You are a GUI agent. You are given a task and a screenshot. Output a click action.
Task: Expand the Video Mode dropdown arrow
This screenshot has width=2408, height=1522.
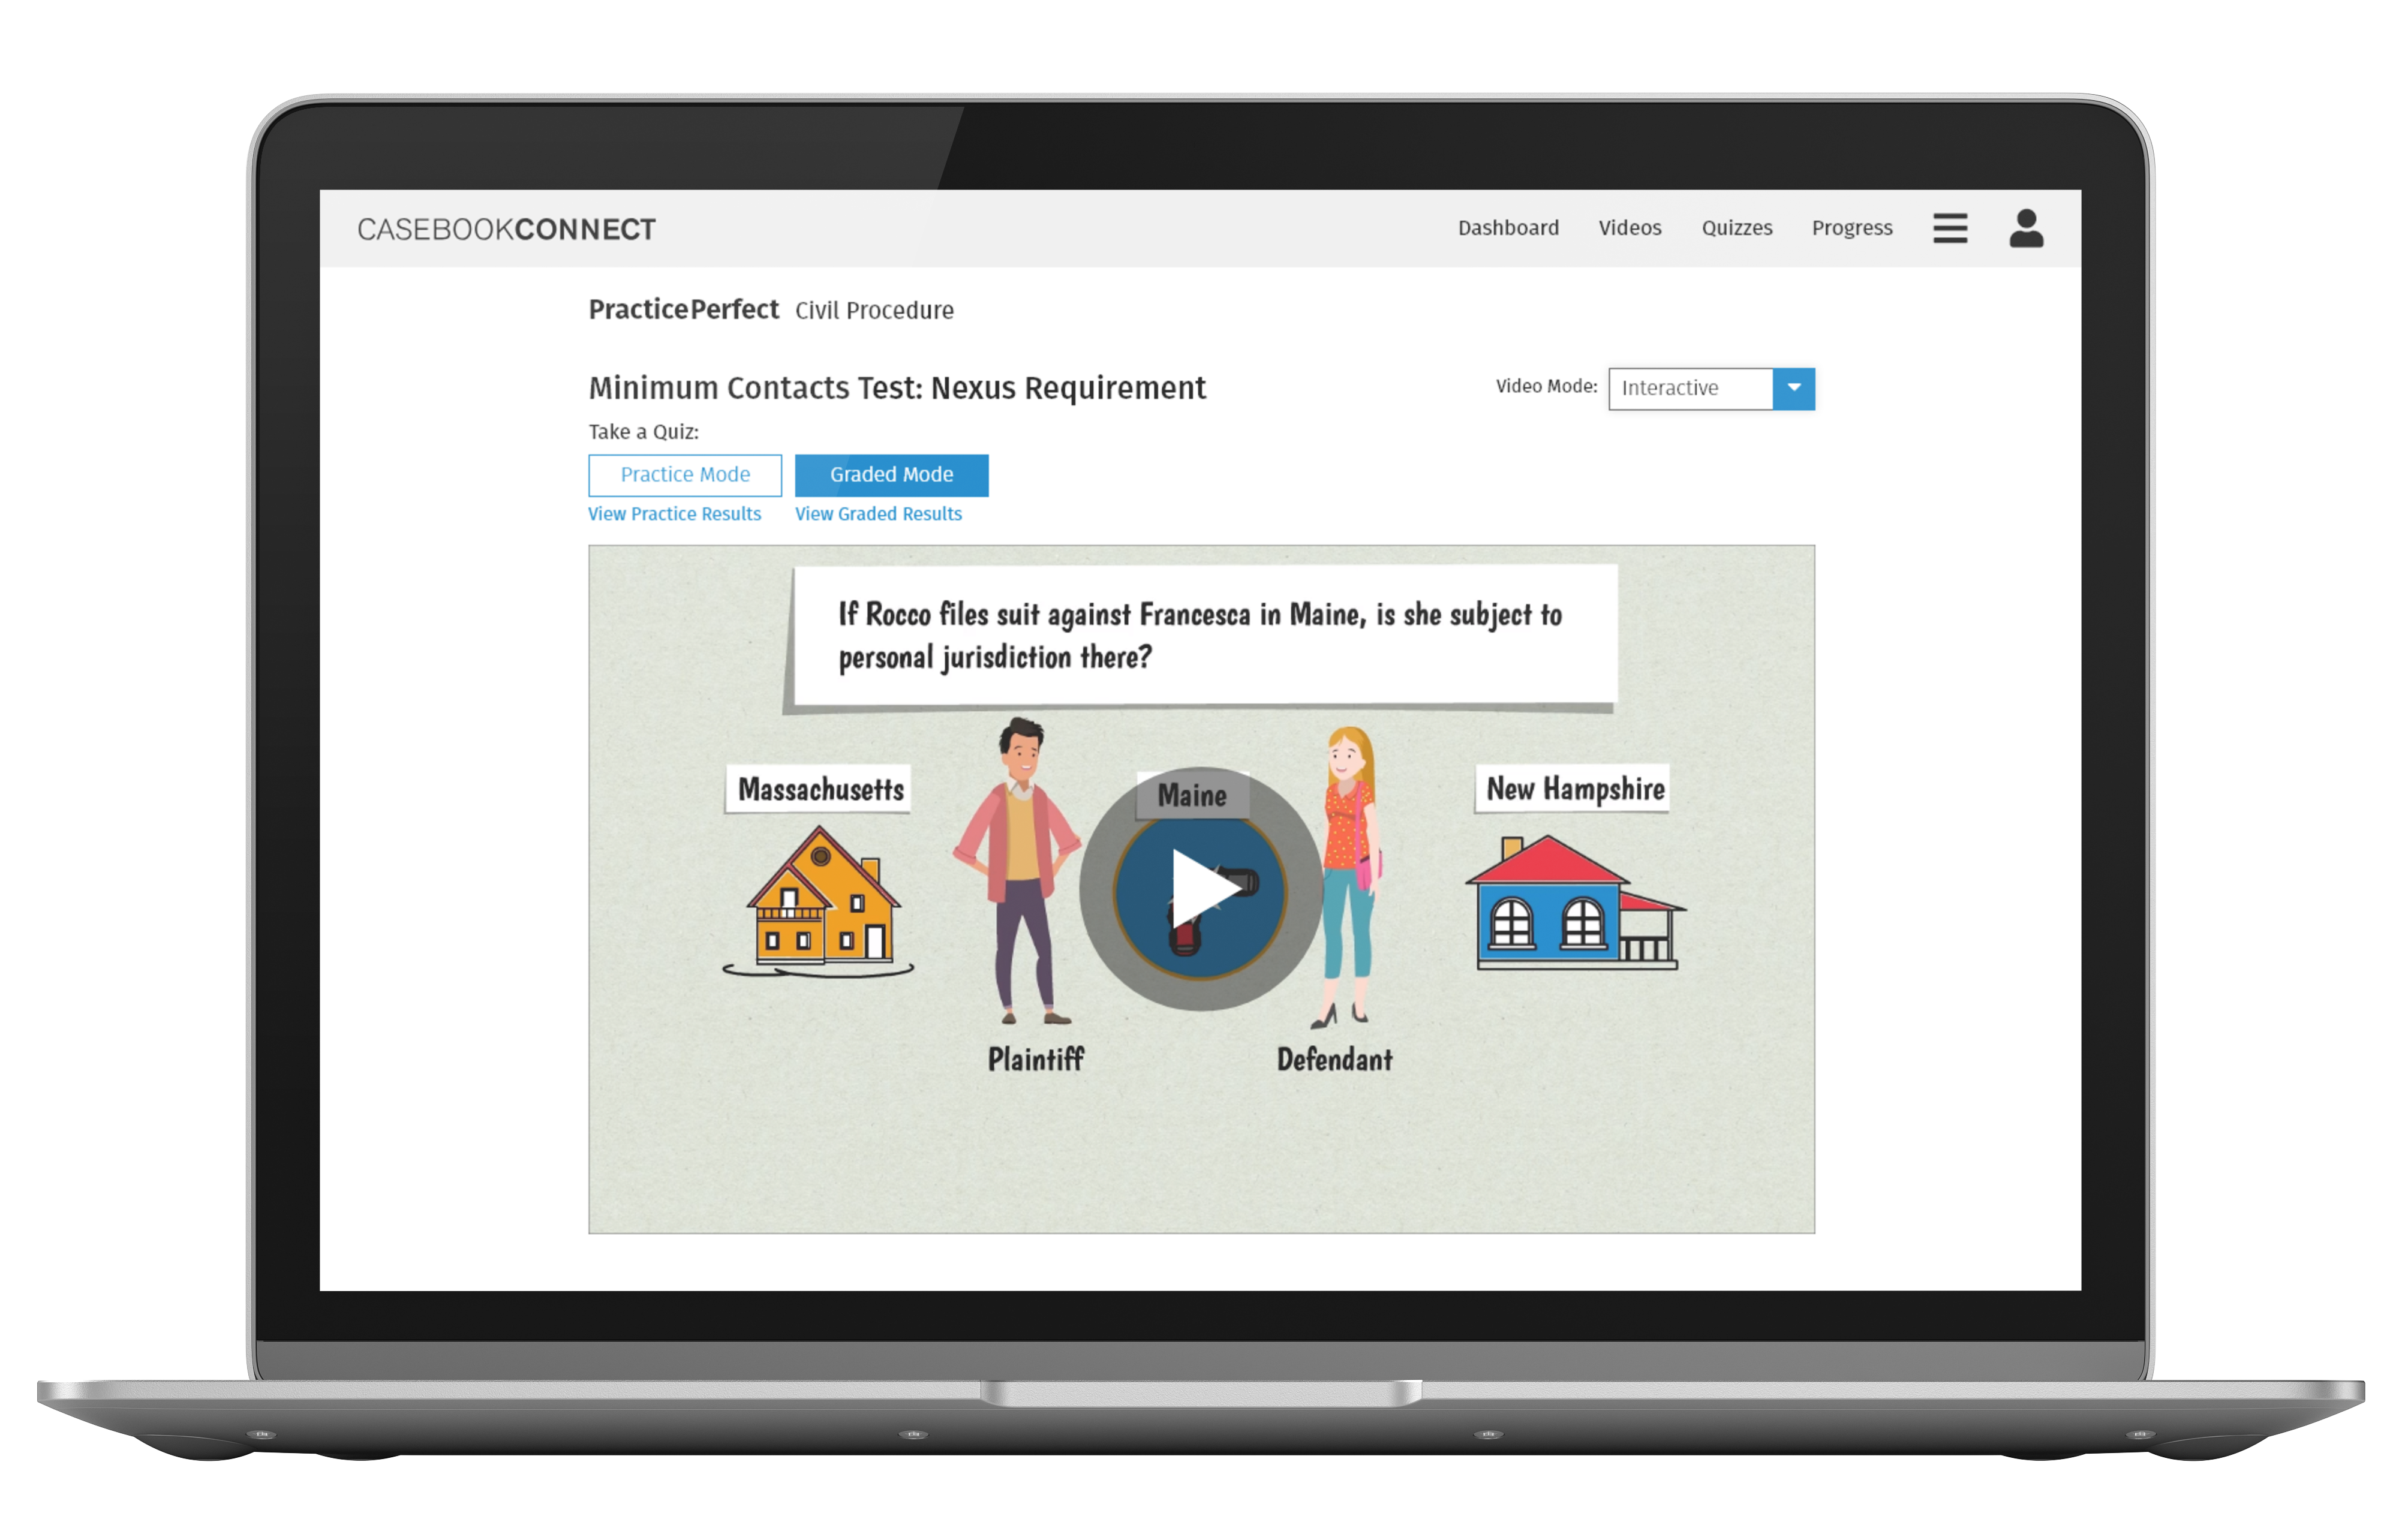point(1793,388)
